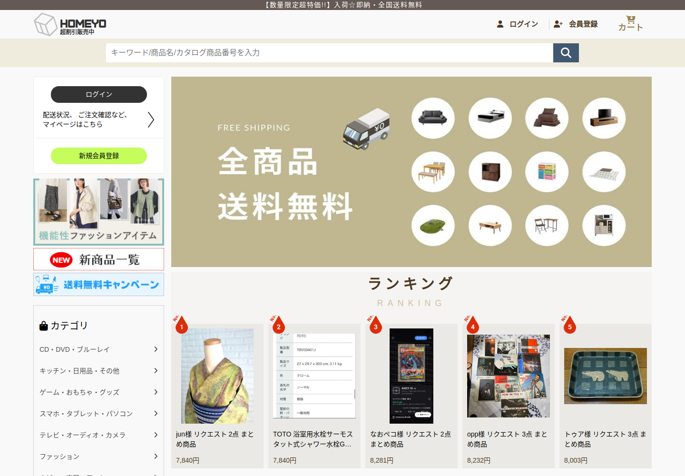Open the 機能性ファッションアイテム banner

99,212
